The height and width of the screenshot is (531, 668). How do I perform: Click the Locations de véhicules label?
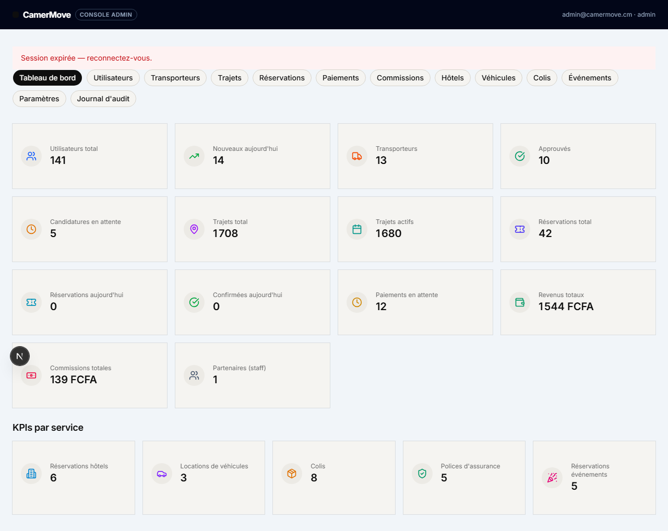click(x=214, y=466)
